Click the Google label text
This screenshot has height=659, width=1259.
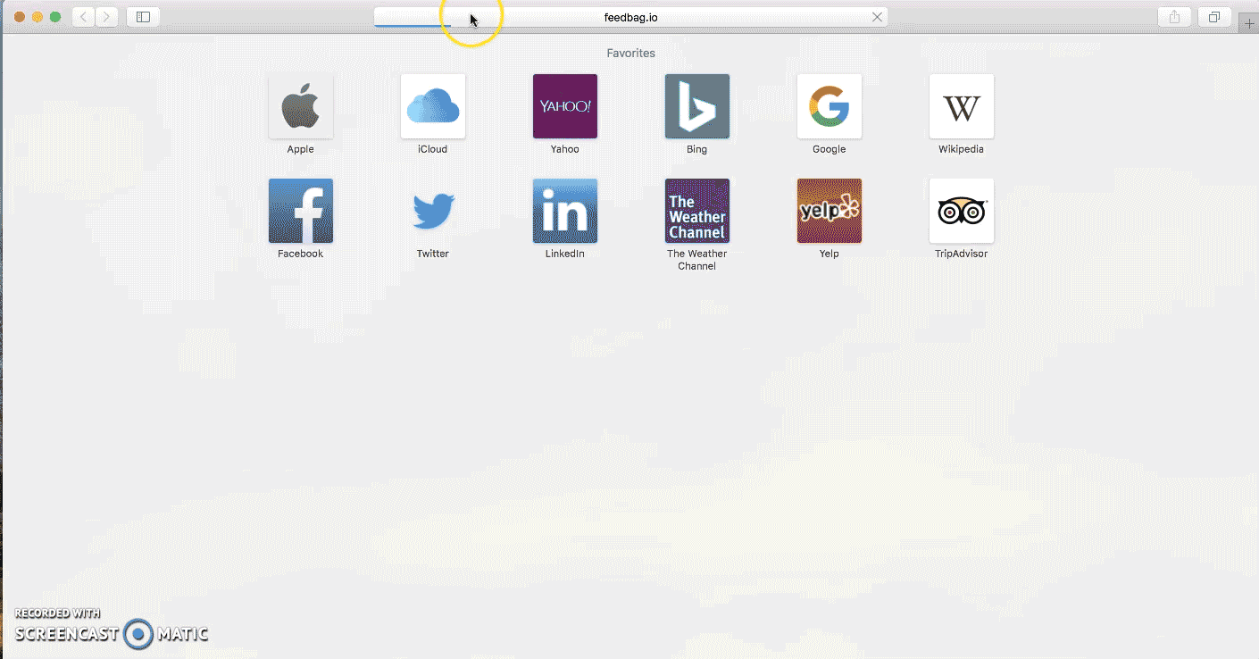(x=830, y=149)
